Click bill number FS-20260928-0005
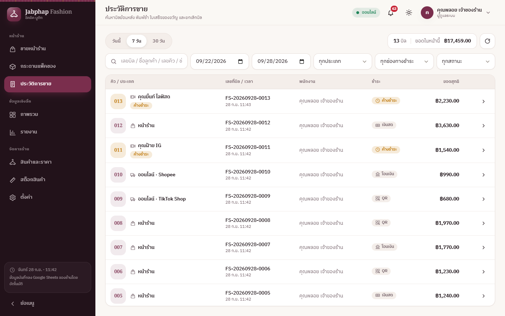Image resolution: width=505 pixels, height=316 pixels. tap(248, 293)
